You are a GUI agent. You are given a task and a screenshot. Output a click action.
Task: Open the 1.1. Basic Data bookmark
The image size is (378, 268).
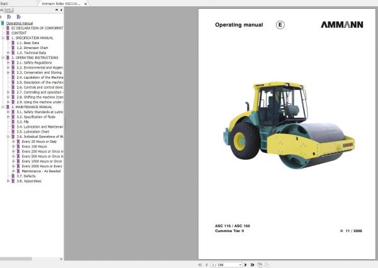28,43
